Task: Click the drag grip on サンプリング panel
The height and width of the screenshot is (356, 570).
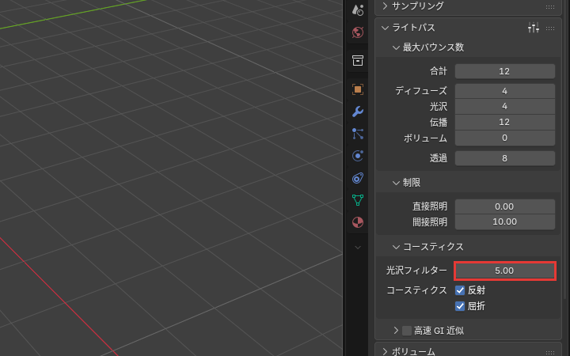Action: pos(550,7)
